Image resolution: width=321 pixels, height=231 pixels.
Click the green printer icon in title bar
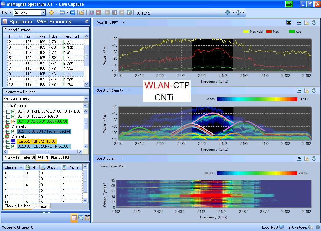[289, 4]
